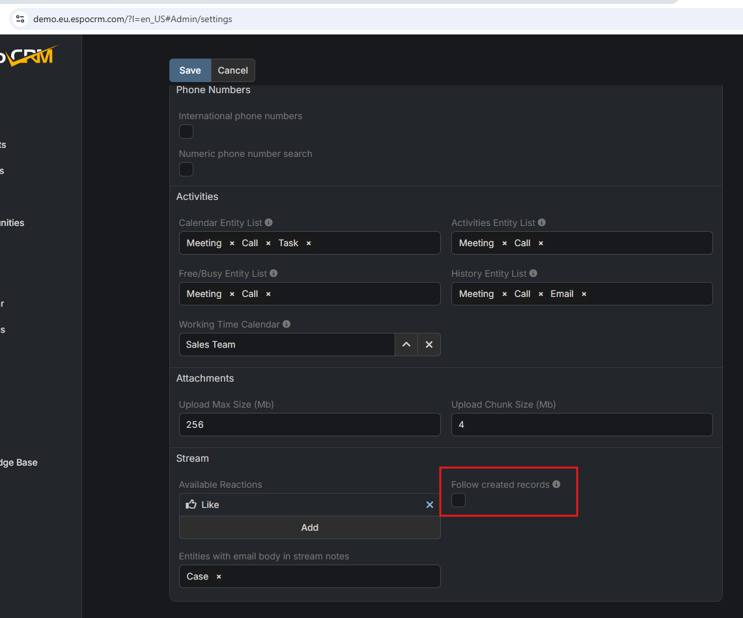Remove Email from History Entity List
The height and width of the screenshot is (618, 743).
(584, 294)
